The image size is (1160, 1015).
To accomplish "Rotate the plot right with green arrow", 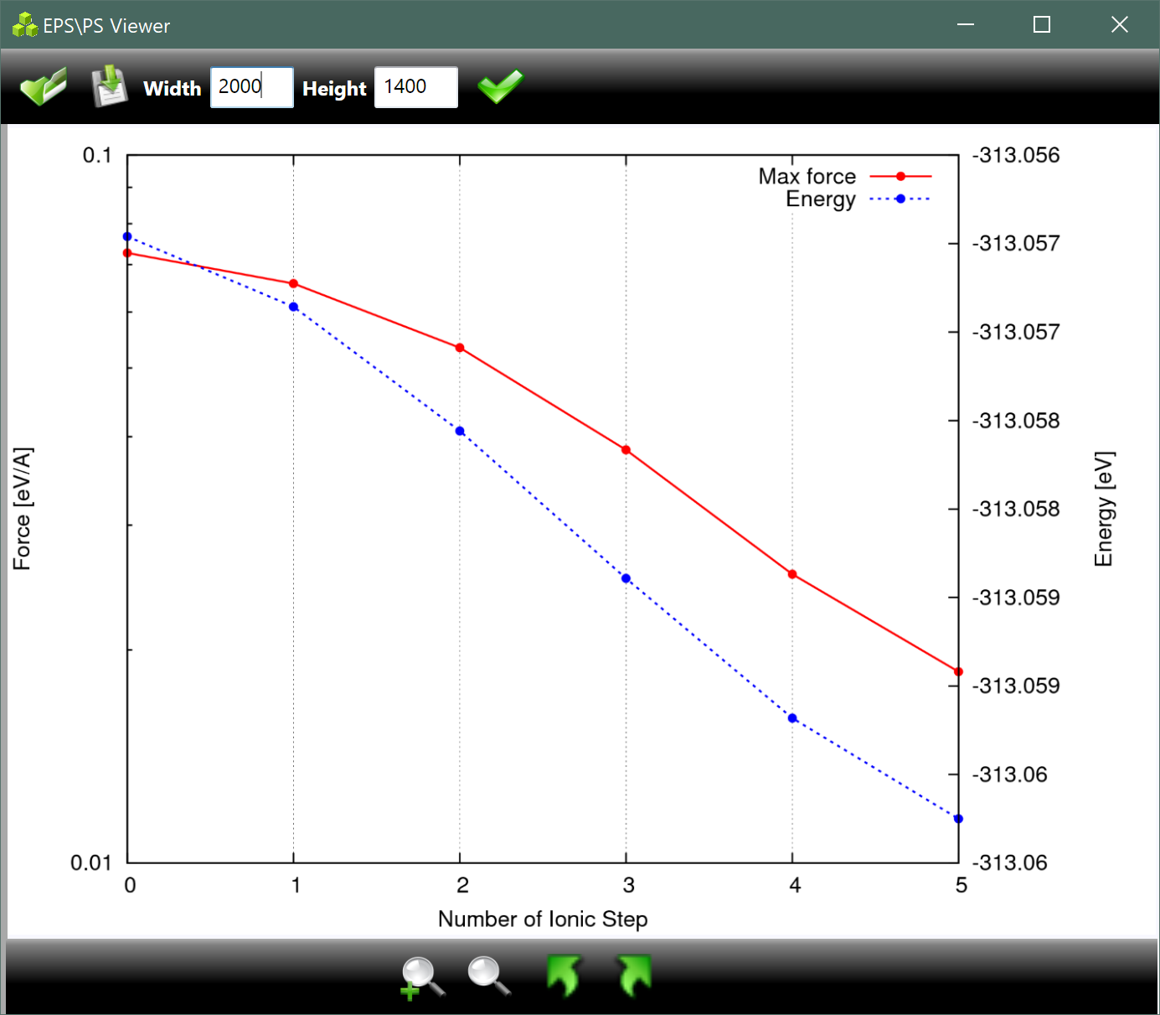I will [634, 976].
